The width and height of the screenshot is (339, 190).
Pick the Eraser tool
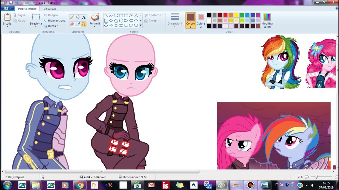[72, 24]
